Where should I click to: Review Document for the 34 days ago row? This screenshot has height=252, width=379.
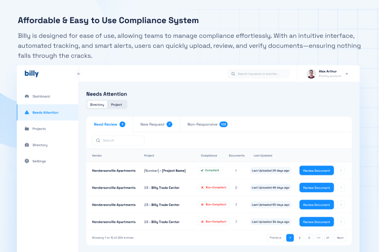pos(316,222)
